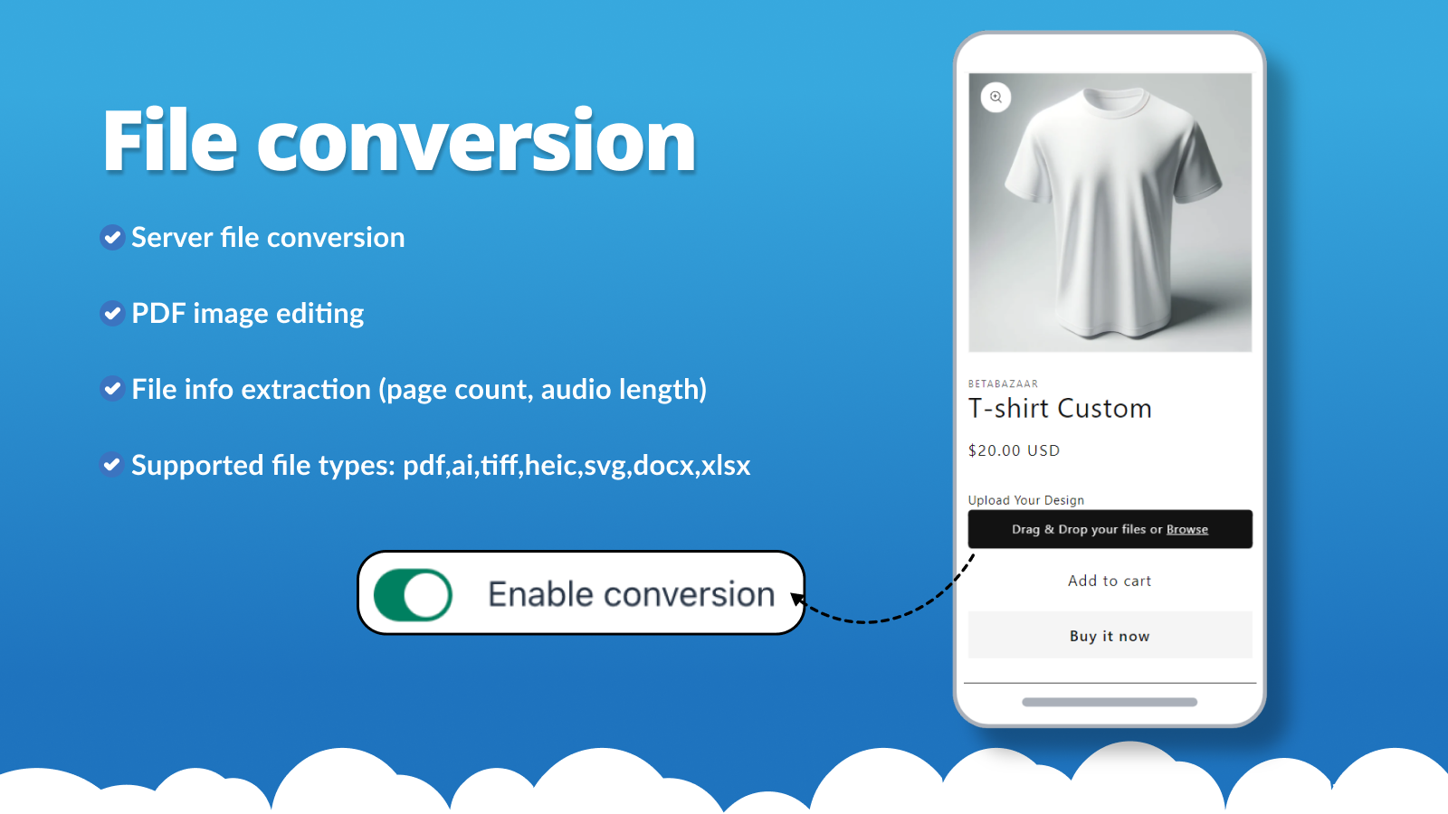
Task: Click the Drag & Drop upload field
Action: coord(1110,529)
